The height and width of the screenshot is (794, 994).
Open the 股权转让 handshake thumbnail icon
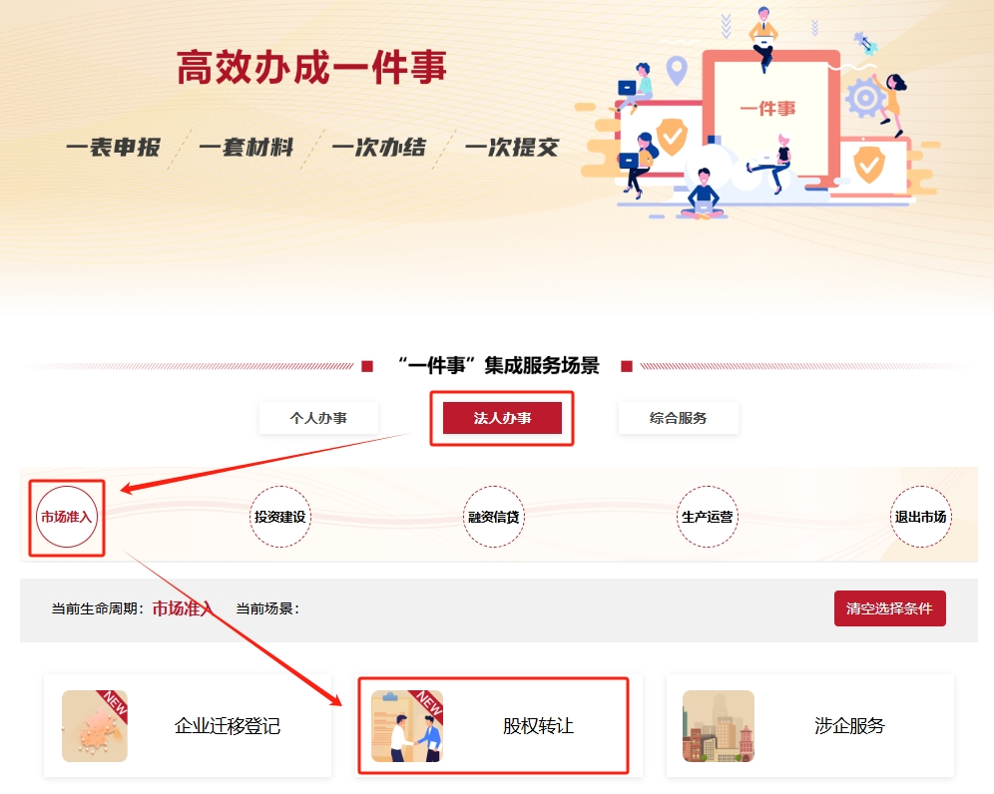coord(407,725)
